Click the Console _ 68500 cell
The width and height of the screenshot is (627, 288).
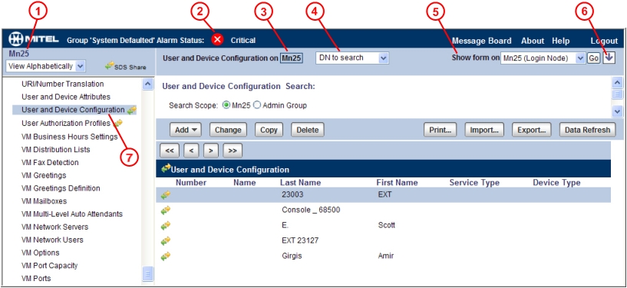[x=311, y=210]
